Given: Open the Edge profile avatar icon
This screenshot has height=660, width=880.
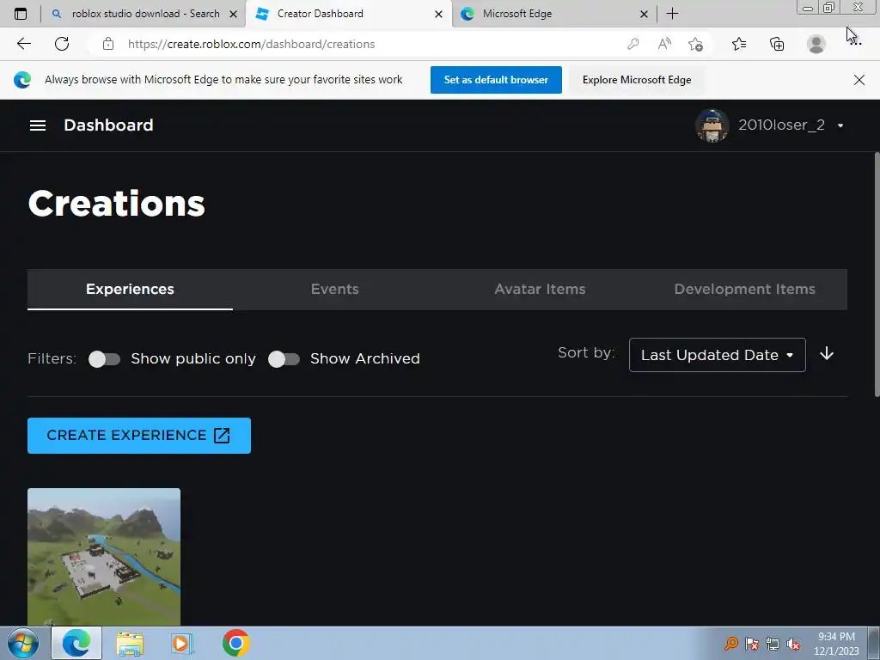Looking at the screenshot, I should (816, 44).
